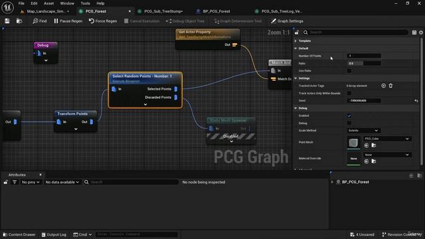Use selected asset for Material Override
Screen dimensions: 425x239
[x=367, y=161]
